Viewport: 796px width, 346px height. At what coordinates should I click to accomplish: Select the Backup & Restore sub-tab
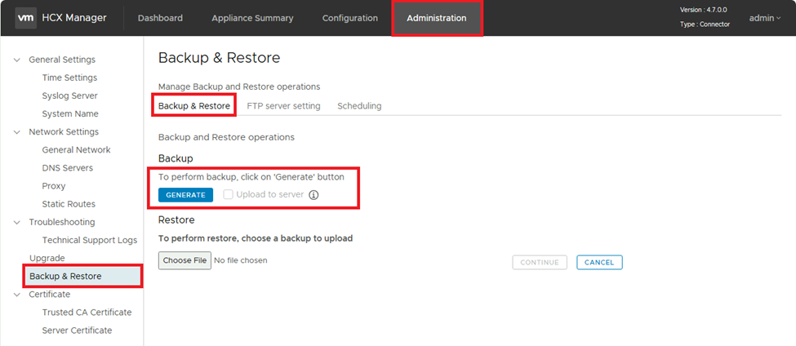pyautogui.click(x=194, y=106)
